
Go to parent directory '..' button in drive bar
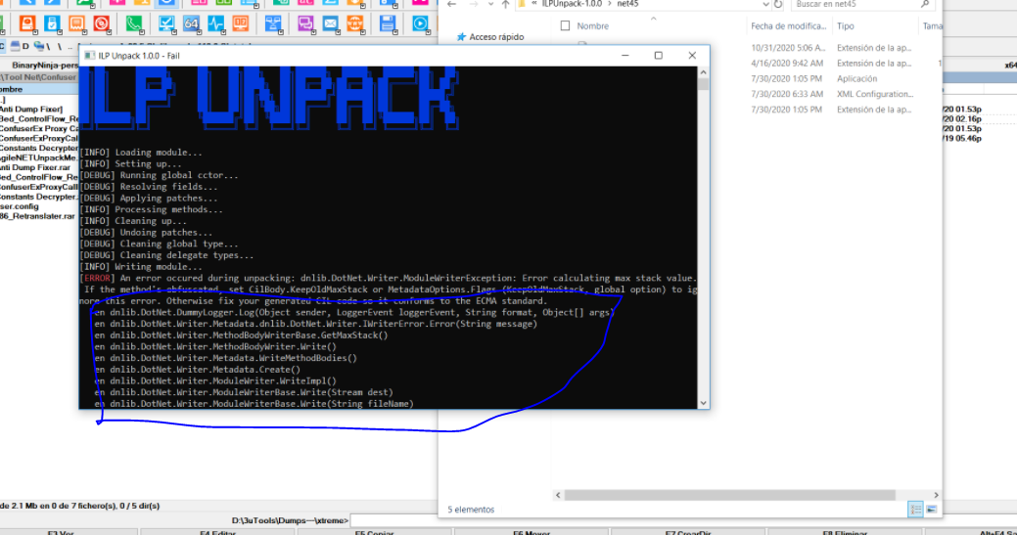click(x=70, y=46)
